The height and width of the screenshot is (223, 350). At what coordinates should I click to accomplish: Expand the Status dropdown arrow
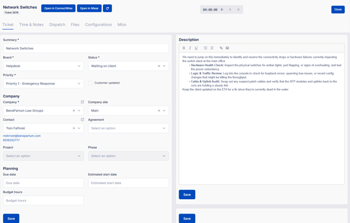pyautogui.click(x=164, y=66)
